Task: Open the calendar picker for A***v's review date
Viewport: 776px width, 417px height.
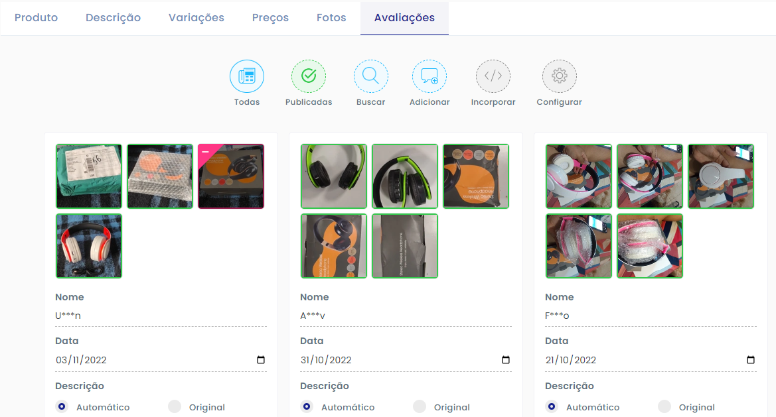Action: [506, 359]
